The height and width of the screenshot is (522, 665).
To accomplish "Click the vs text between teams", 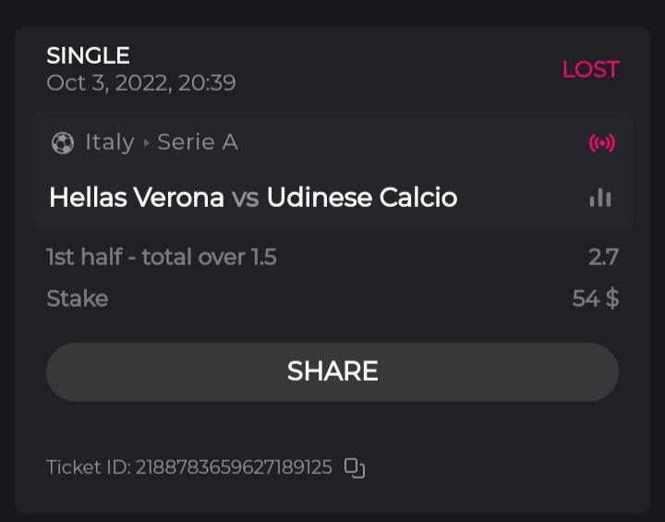I will click(x=245, y=198).
